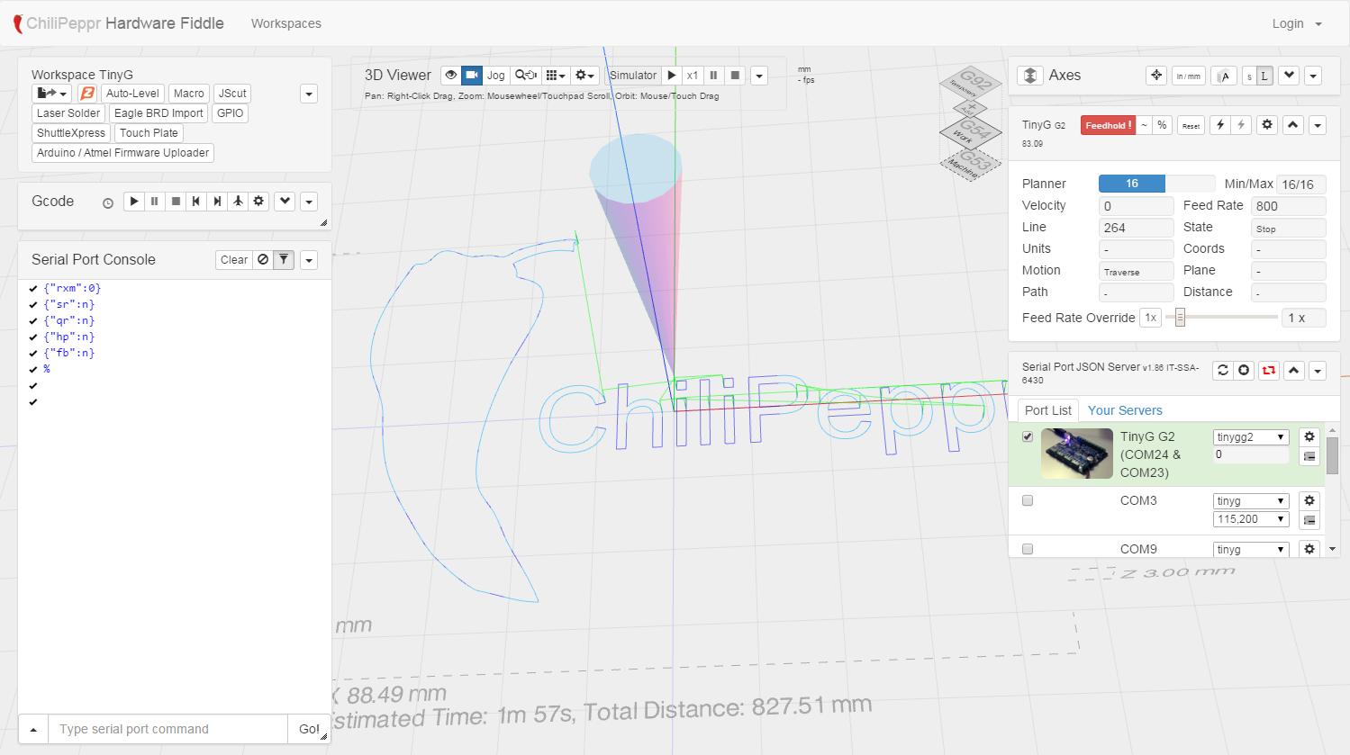Viewport: 1350px width, 755px height.
Task: Pause Gcode execution
Action: pos(155,202)
